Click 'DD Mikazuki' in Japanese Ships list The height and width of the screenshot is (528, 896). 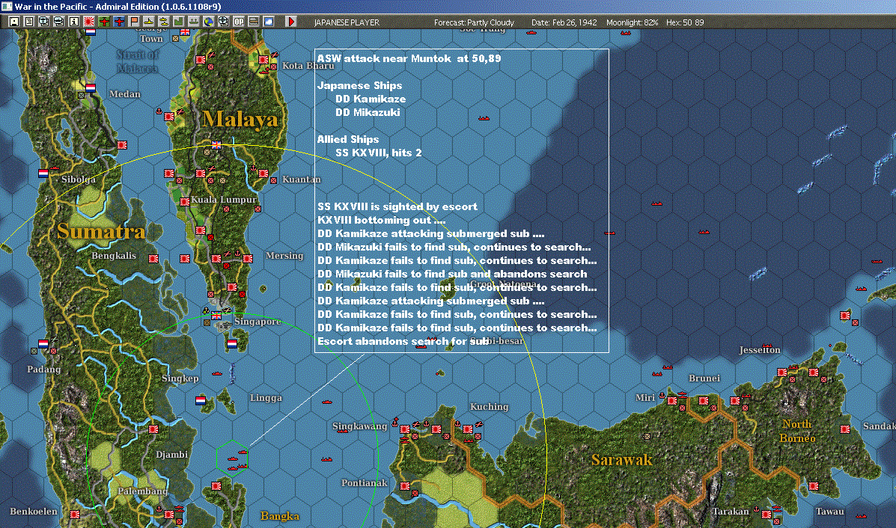[x=368, y=112]
